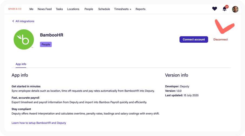Screen dimensions: 245x136
Task: Go to Tasks
Action: [x=59, y=9]
